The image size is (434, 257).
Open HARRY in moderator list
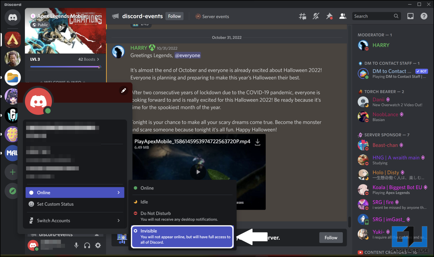point(393,45)
